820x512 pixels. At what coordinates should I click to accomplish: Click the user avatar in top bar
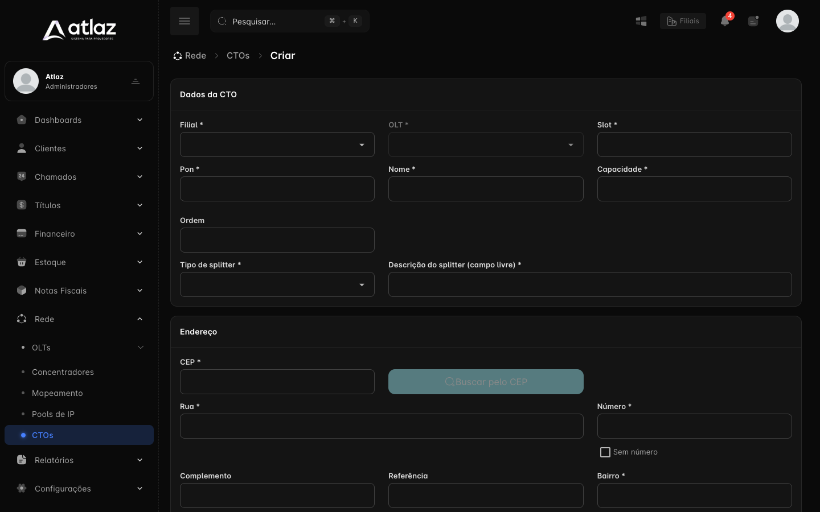pos(788,21)
